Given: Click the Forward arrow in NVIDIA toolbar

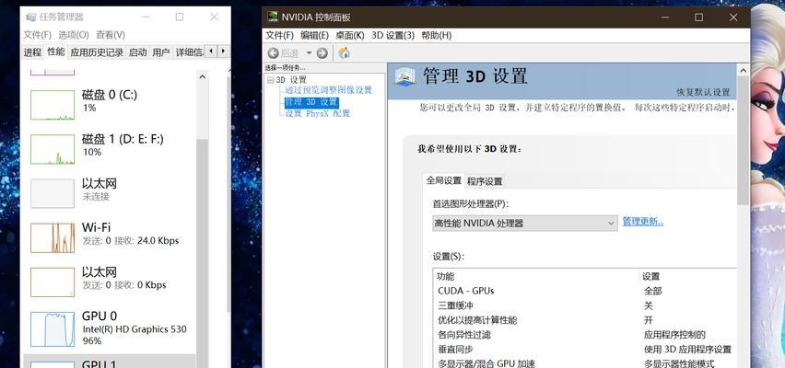Looking at the screenshot, I should (x=322, y=53).
